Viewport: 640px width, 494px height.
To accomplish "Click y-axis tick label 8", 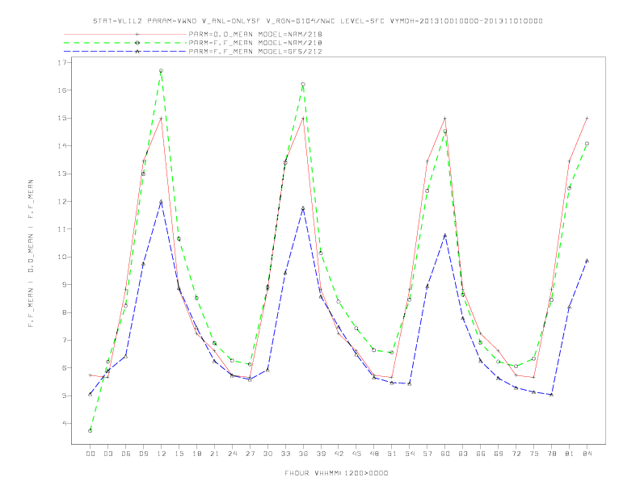I will (65, 312).
